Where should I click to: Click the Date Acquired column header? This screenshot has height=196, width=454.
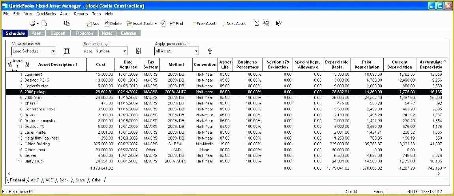(x=128, y=65)
